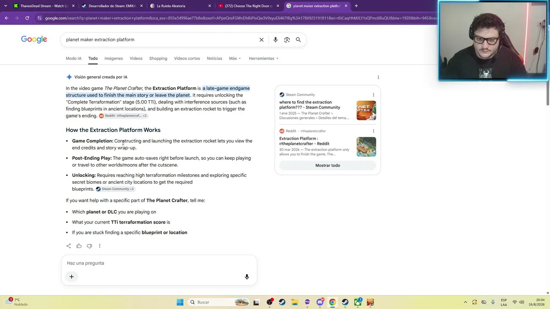Open the Xbox app from the taskbar
Screen dimensions: 550x309
tap(357, 302)
